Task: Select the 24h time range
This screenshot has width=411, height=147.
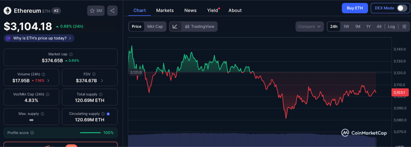Action: [334, 26]
